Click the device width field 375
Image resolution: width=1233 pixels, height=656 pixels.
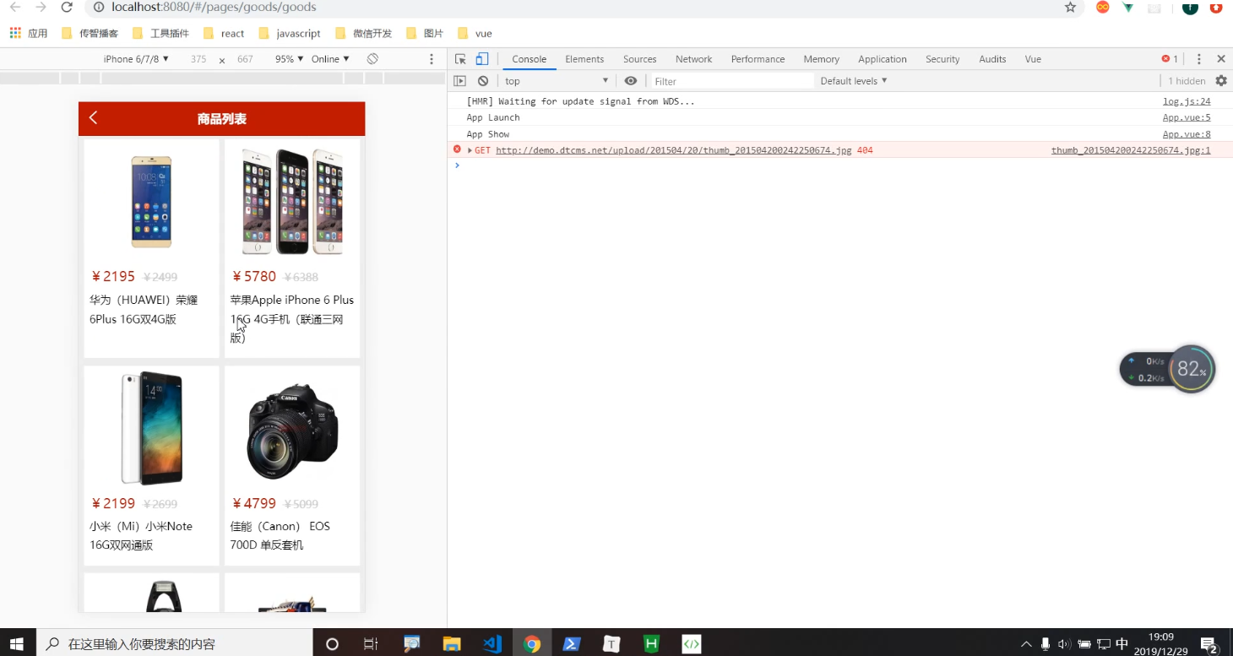[x=198, y=59]
